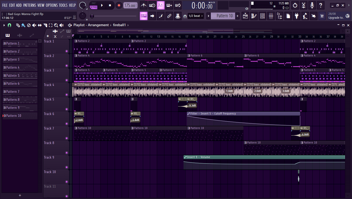Select the Zoom magnifier tool
Image resolution: width=352 pixels, height=199 pixels.
(x=56, y=25)
